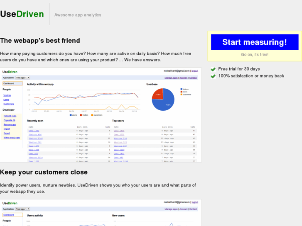Open Visitor 496 in Recently seen
This screenshot has height=226, width=302.
35,135
